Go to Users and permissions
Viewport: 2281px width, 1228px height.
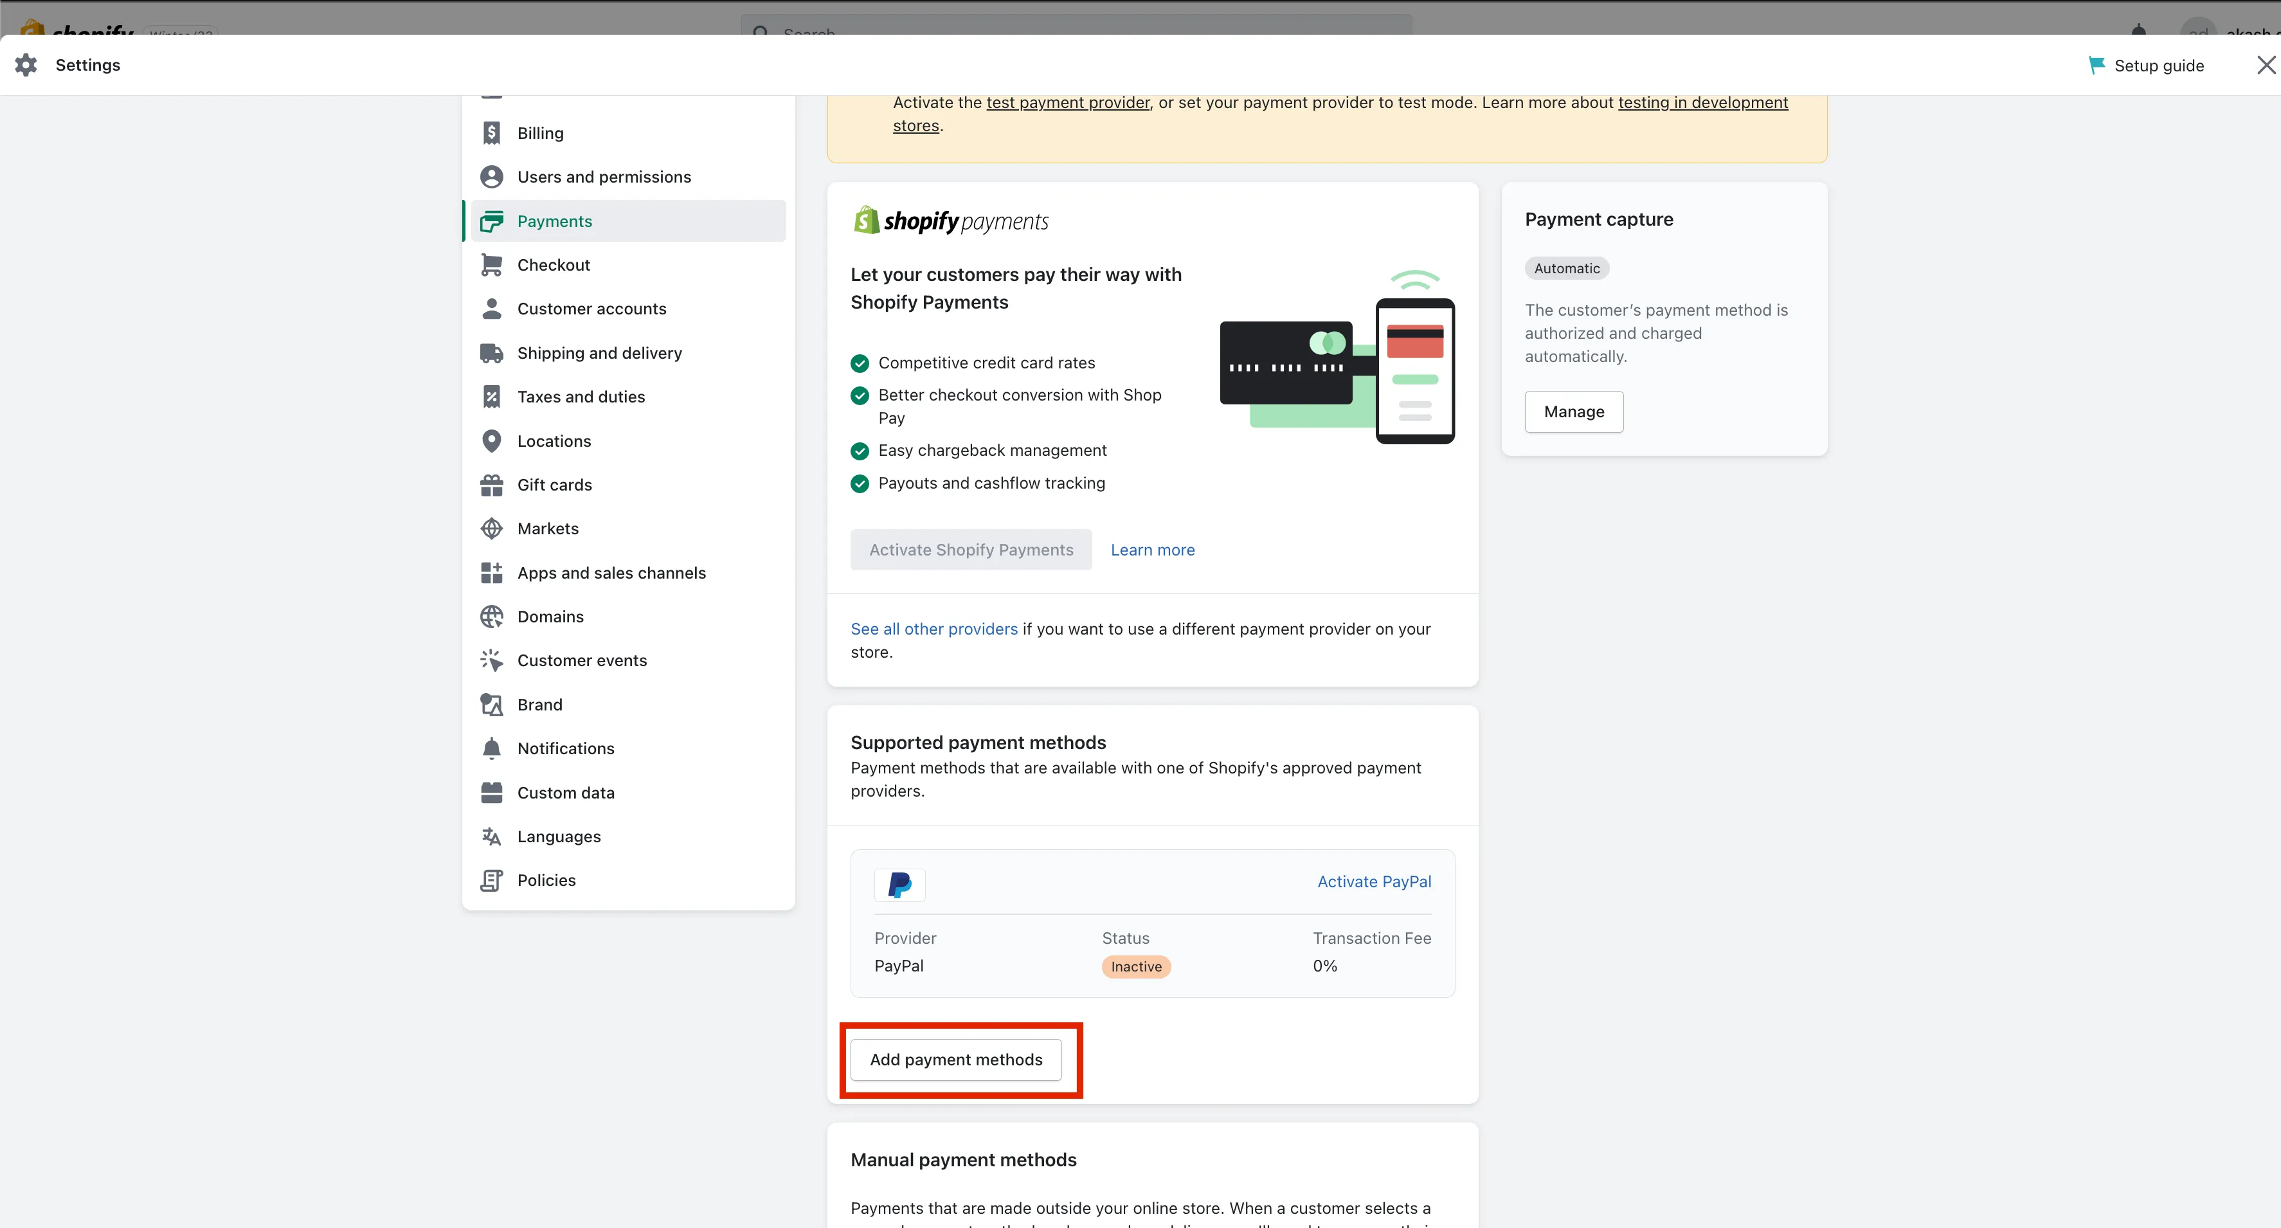click(x=628, y=177)
